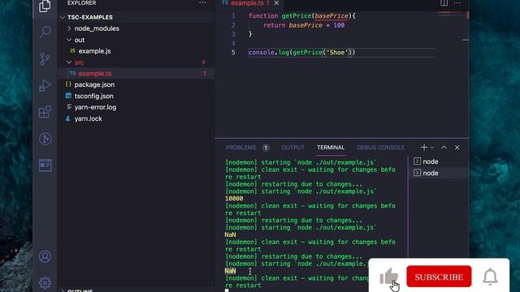This screenshot has height=292, width=520.
Task: Click the notification bell icon
Action: pyautogui.click(x=490, y=277)
